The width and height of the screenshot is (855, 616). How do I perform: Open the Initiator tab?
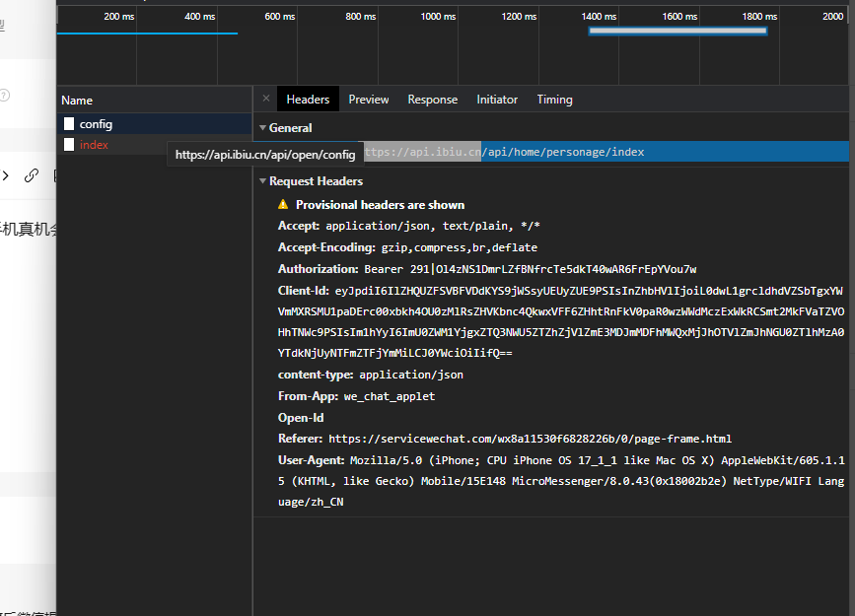click(x=497, y=100)
